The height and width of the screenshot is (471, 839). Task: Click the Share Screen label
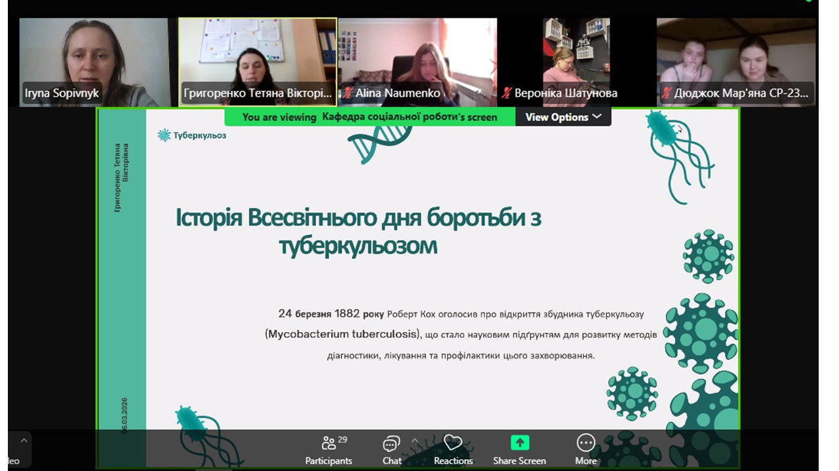(x=519, y=461)
